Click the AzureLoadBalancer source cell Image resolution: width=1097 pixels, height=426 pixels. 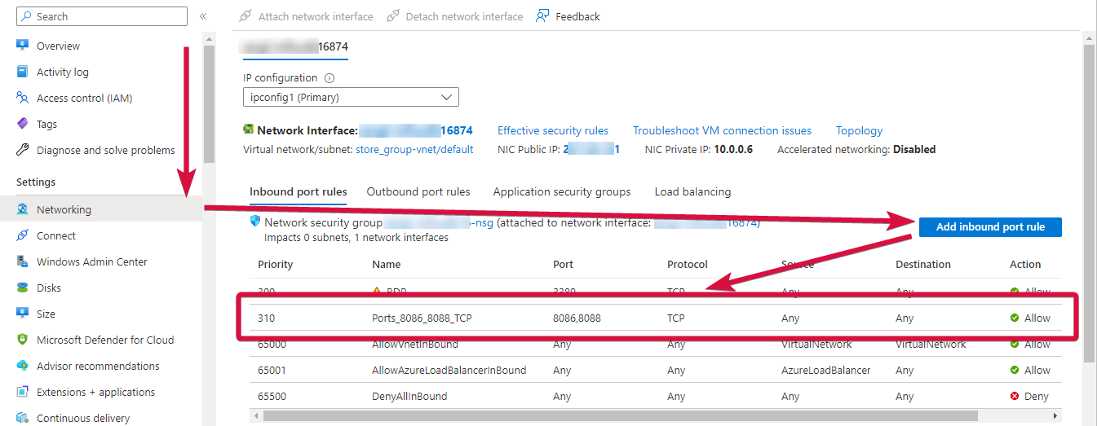pos(825,370)
